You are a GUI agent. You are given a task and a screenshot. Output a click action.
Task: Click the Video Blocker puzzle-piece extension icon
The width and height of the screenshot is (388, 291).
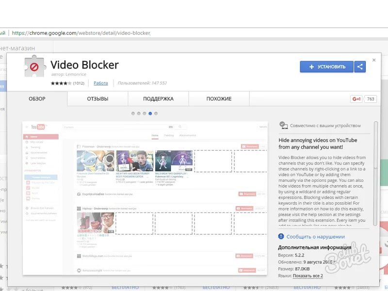(35, 66)
